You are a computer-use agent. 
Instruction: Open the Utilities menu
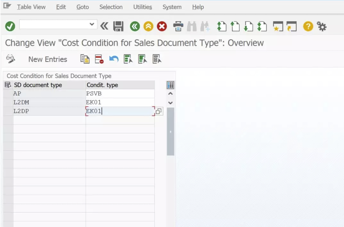[x=143, y=7]
